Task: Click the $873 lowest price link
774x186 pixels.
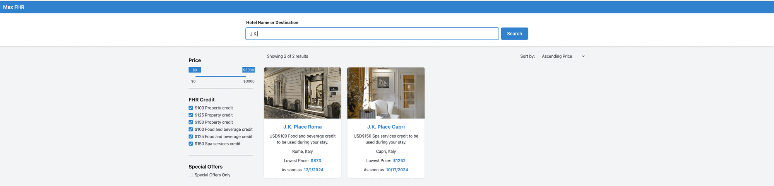Action: tap(316, 160)
